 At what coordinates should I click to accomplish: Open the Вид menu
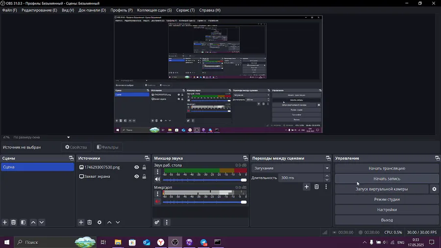point(68,10)
